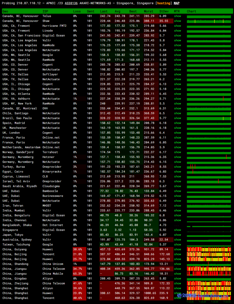Show MTR for Singapore Digital Ocean row
The image size is (234, 304).
[x=177, y=230]
